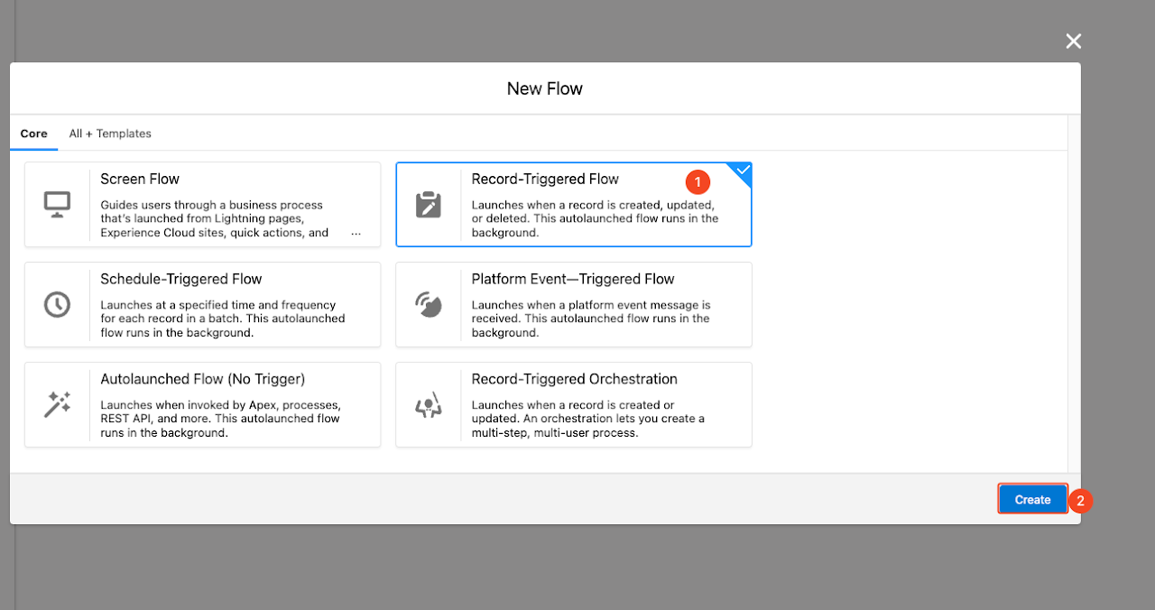Image resolution: width=1155 pixels, height=610 pixels.
Task: Click the red step 1 marker
Action: [x=698, y=181]
